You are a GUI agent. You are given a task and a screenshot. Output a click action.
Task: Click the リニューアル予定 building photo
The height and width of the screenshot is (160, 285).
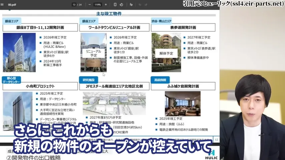(x=93, y=52)
